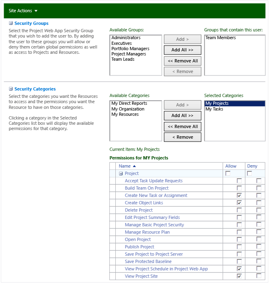Select Team Members in user's groups list
The image size is (269, 283).
click(220, 38)
